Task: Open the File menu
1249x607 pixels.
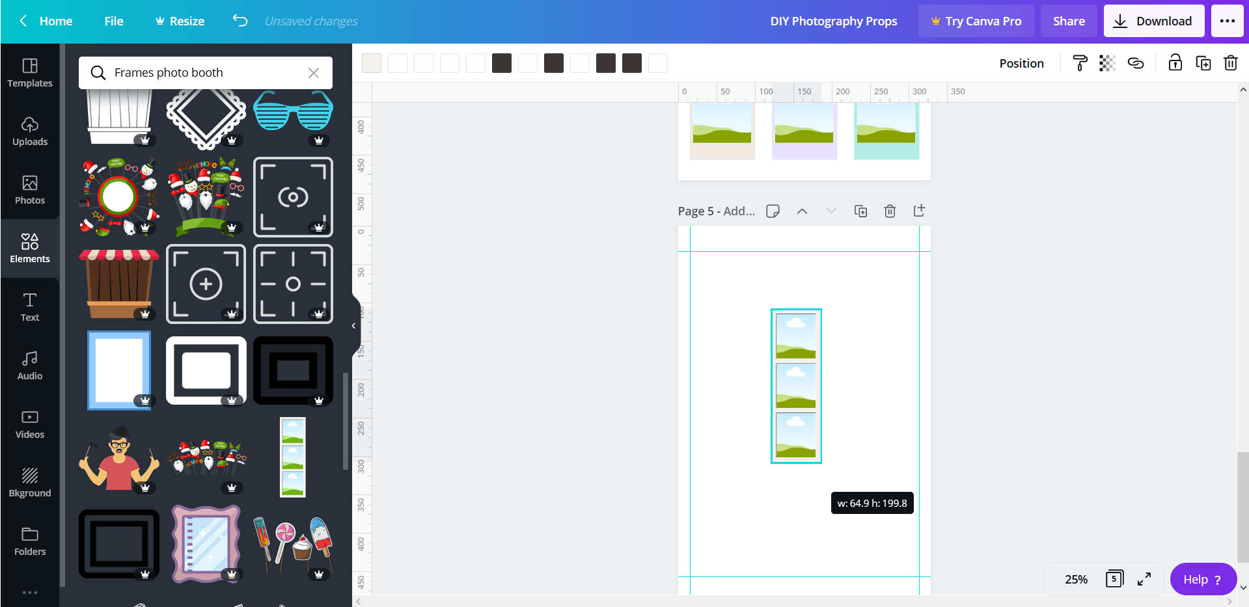Action: coord(113,20)
